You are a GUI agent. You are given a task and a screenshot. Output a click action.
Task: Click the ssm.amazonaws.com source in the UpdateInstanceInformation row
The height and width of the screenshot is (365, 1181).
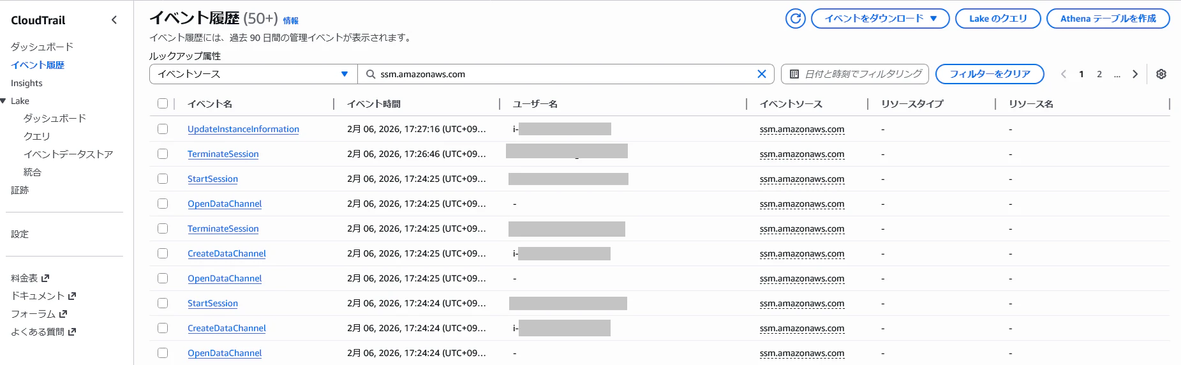point(802,129)
